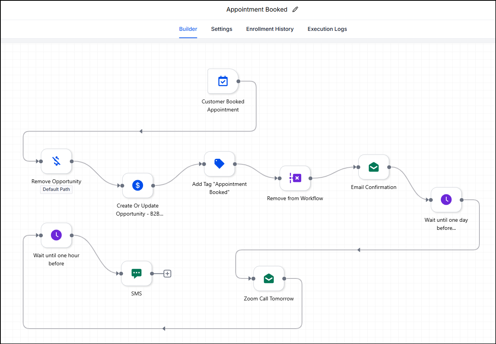This screenshot has width=496, height=344.
Task: Click the 'Customer Booked Appointment' label text
Action: click(223, 106)
